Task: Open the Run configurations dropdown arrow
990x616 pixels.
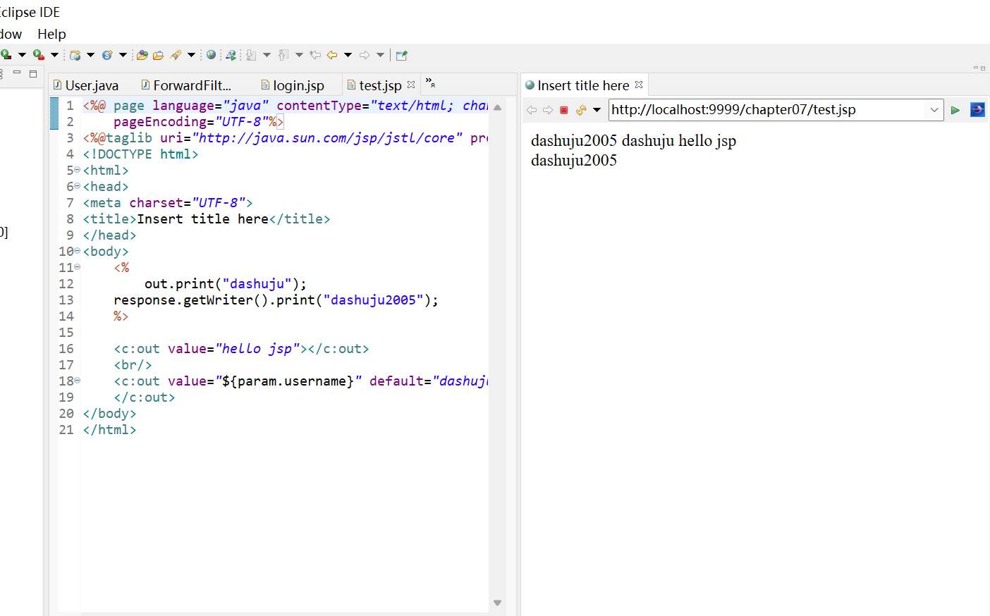Action: 22,55
